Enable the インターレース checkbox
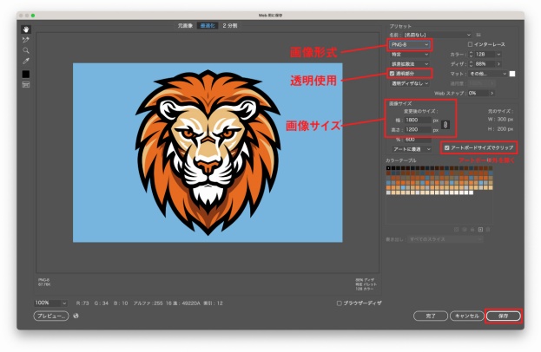 (470, 44)
